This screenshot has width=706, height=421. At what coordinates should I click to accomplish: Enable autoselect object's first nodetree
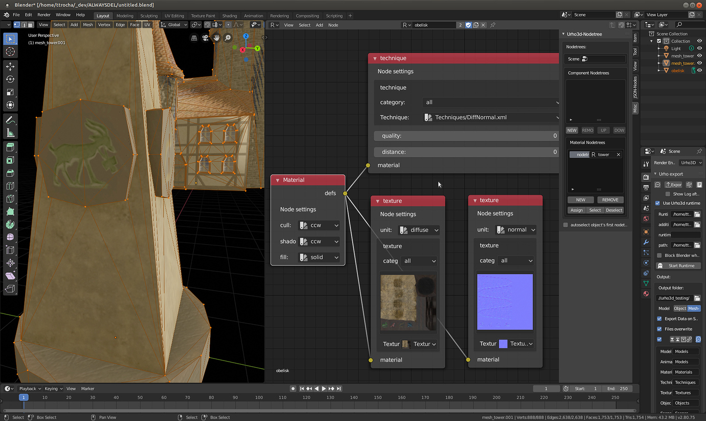[x=565, y=225]
